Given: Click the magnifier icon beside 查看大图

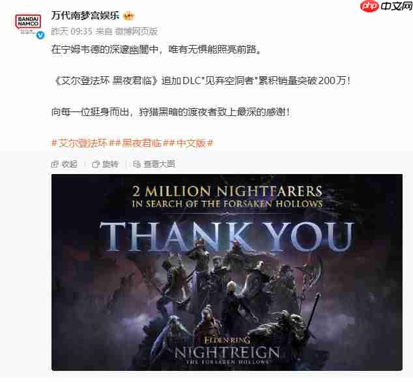Looking at the screenshot, I should pyautogui.click(x=137, y=164).
